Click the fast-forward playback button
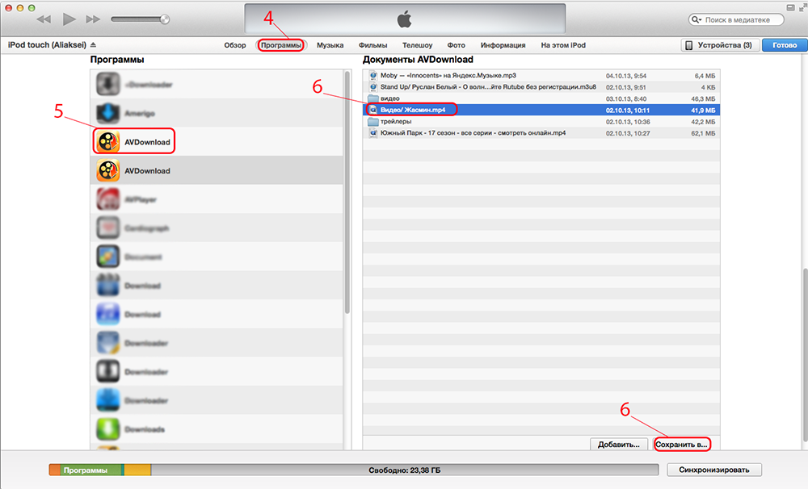The image size is (808, 489). coord(93,19)
